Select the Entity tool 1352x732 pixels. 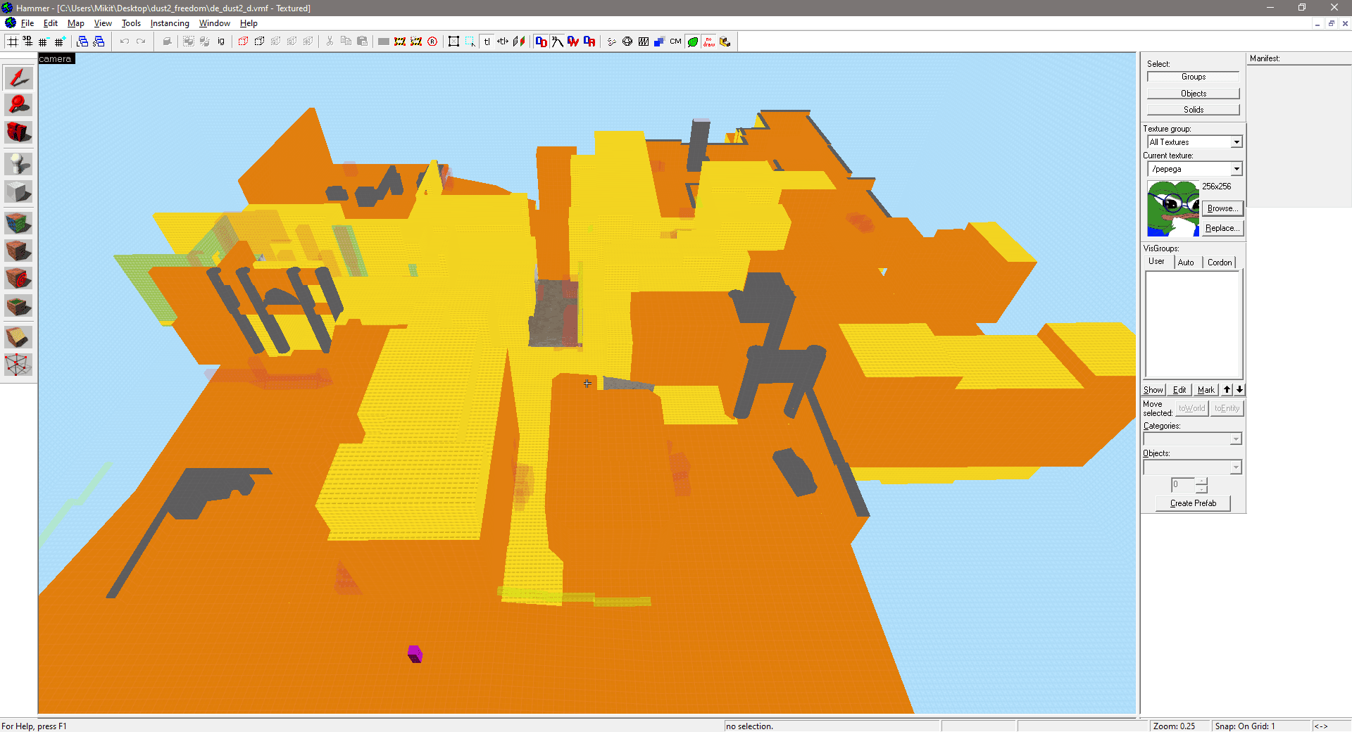tap(18, 164)
